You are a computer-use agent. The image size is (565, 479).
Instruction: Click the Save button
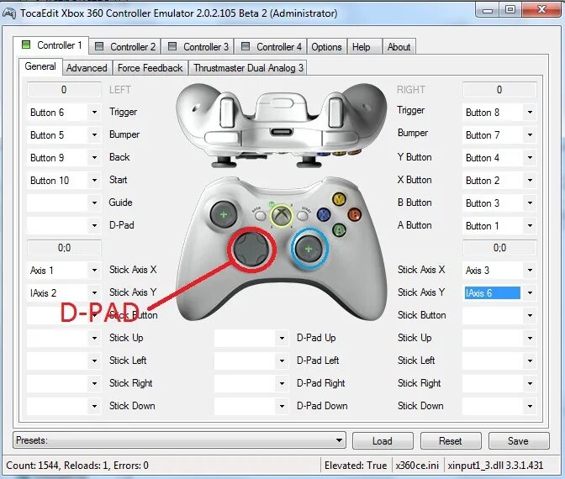[519, 441]
